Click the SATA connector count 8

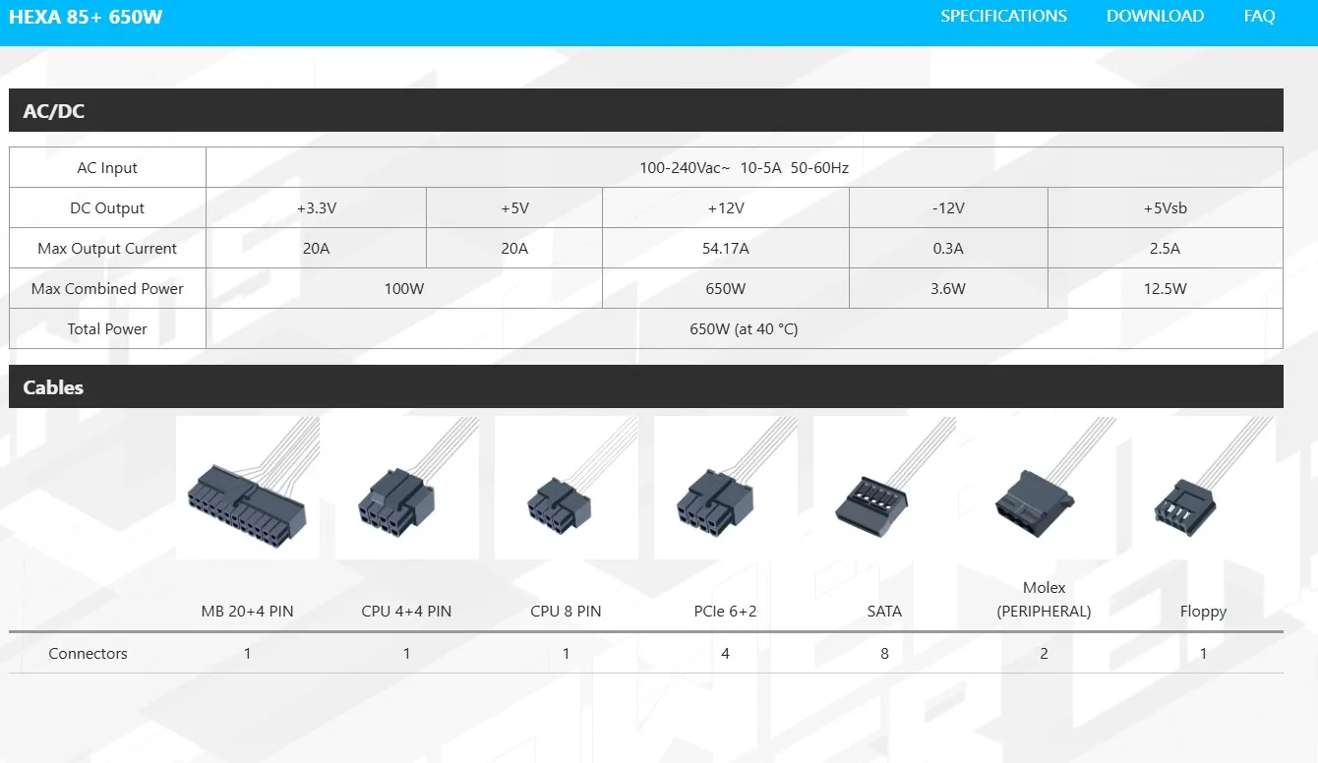pyautogui.click(x=885, y=653)
